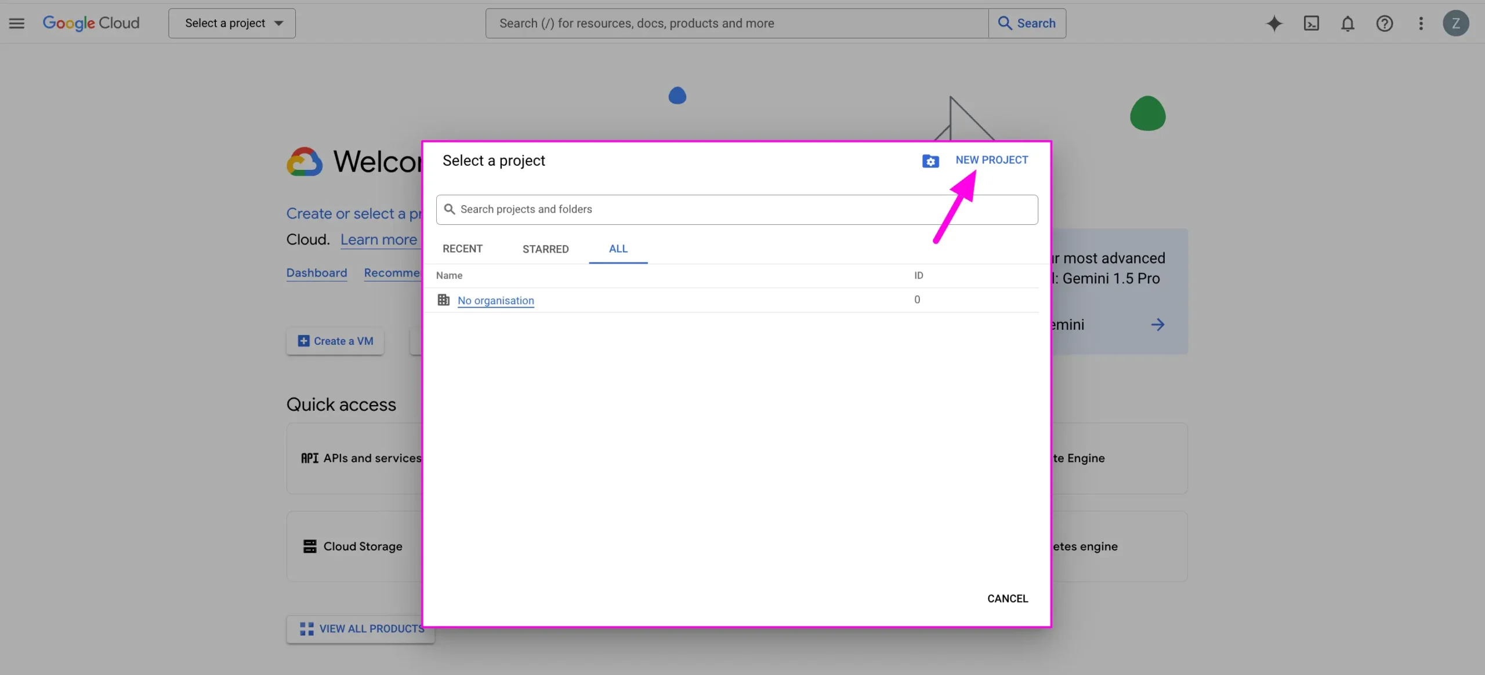Click the Cloud Storage icon
Screen dimensions: 1485x675
coord(310,546)
